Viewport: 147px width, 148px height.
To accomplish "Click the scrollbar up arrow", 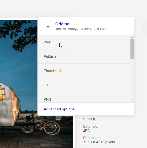I will 132,37.
